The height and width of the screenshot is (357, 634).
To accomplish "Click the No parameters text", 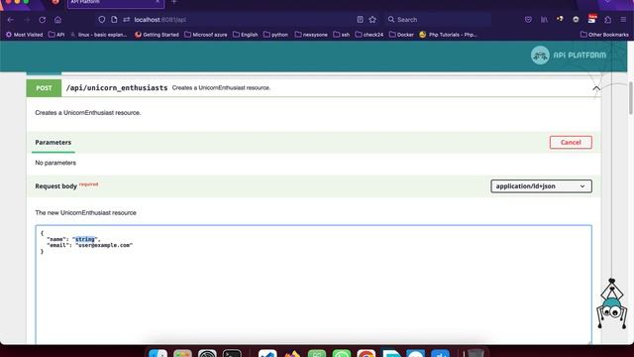I will [x=55, y=163].
